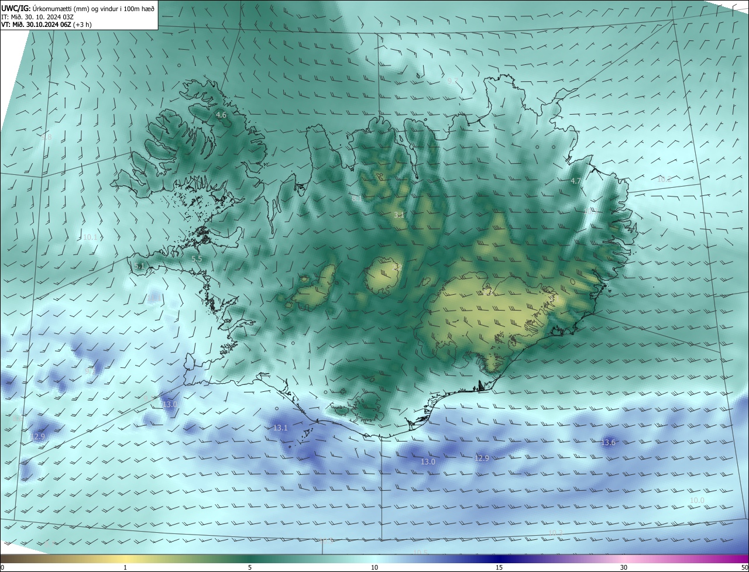Click the 4.6 value label on Westfjords

(221, 115)
